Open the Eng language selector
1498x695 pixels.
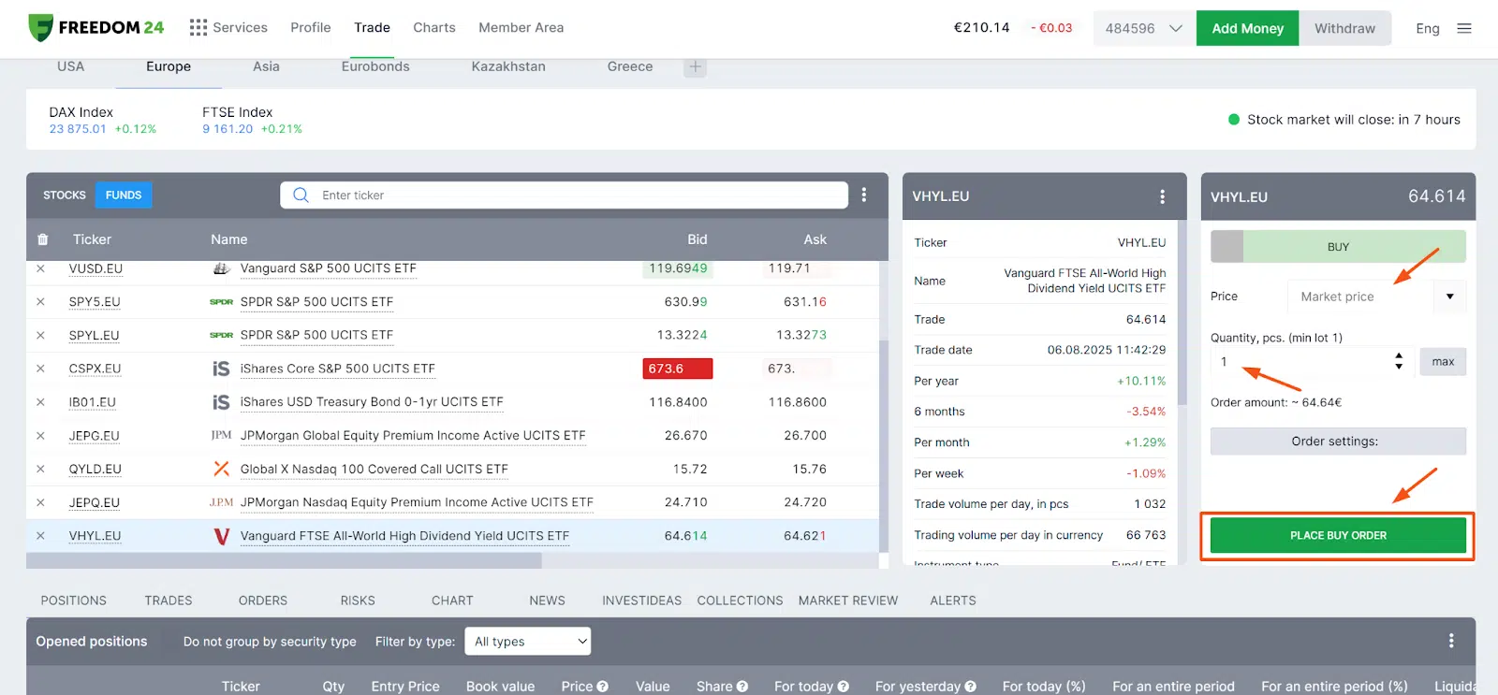click(1427, 28)
